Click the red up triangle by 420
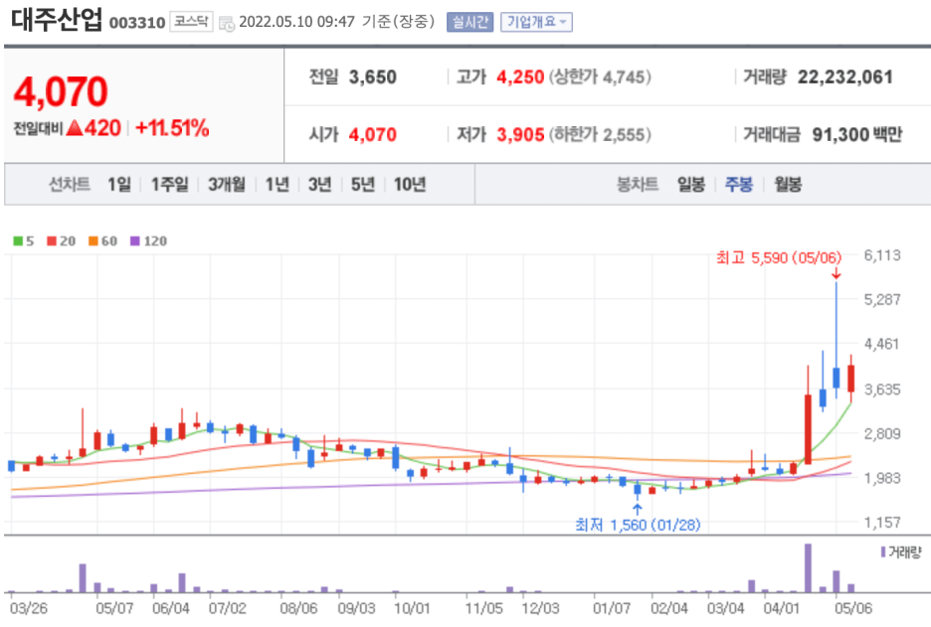 coord(75,127)
